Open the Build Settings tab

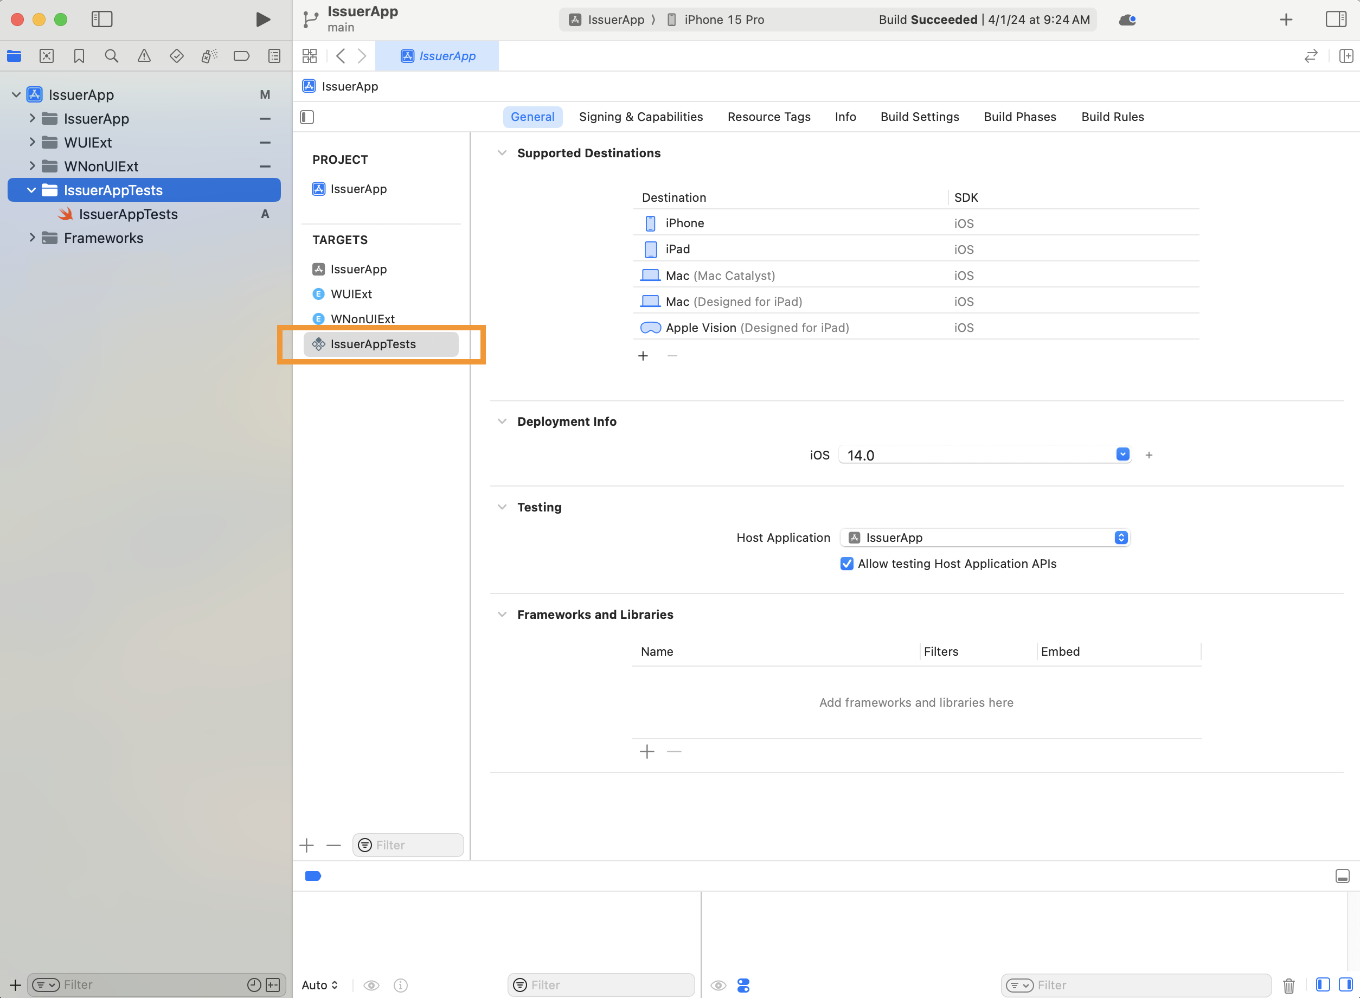[x=920, y=117]
